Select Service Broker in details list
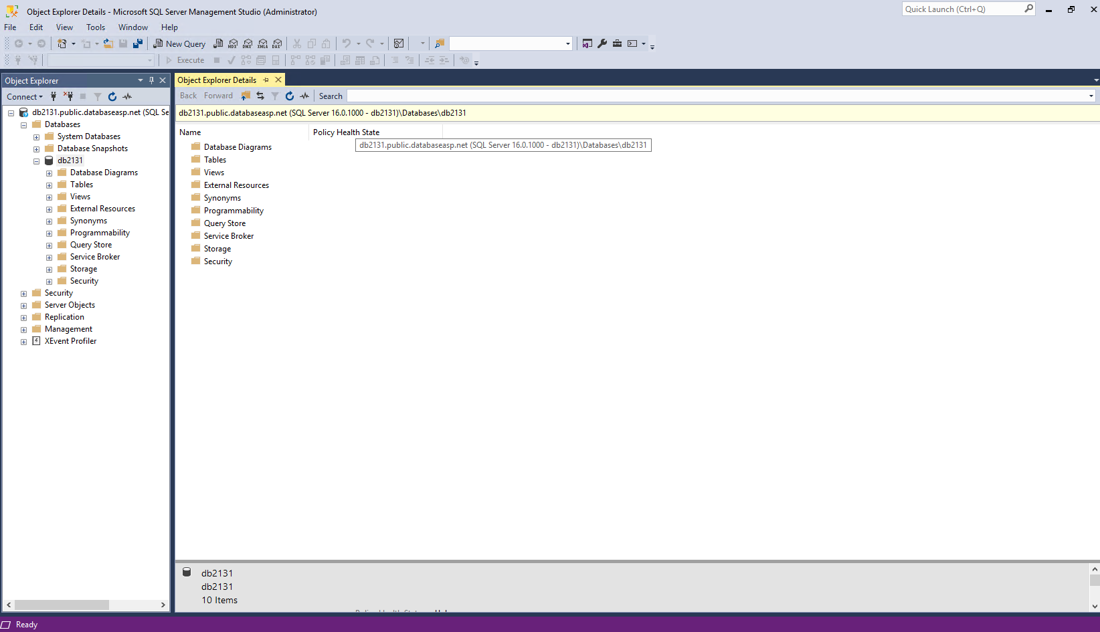1100x632 pixels. (229, 236)
